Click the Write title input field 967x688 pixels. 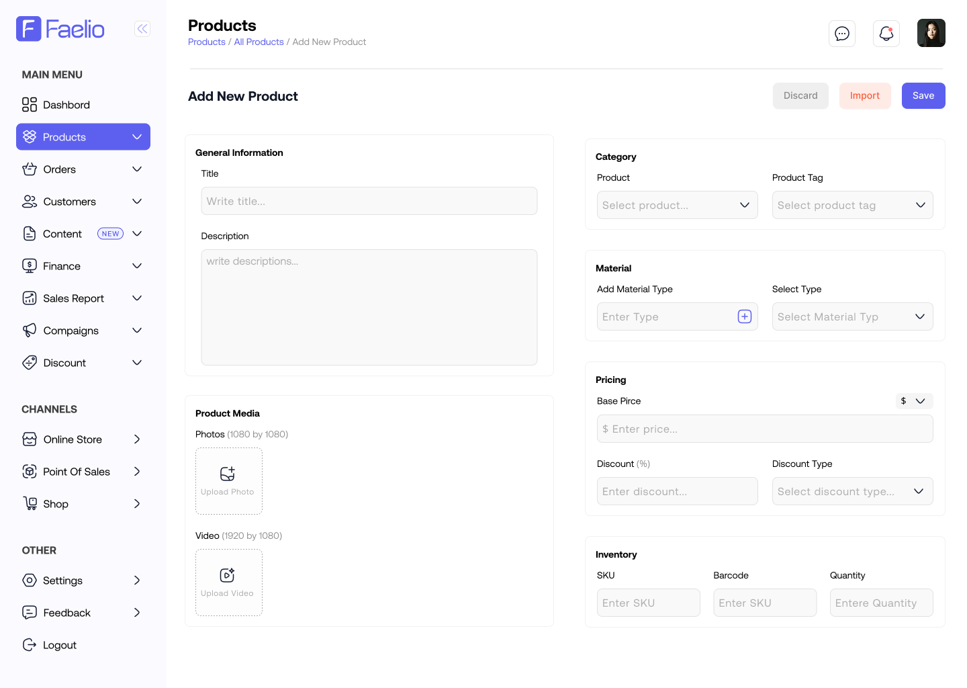point(369,201)
